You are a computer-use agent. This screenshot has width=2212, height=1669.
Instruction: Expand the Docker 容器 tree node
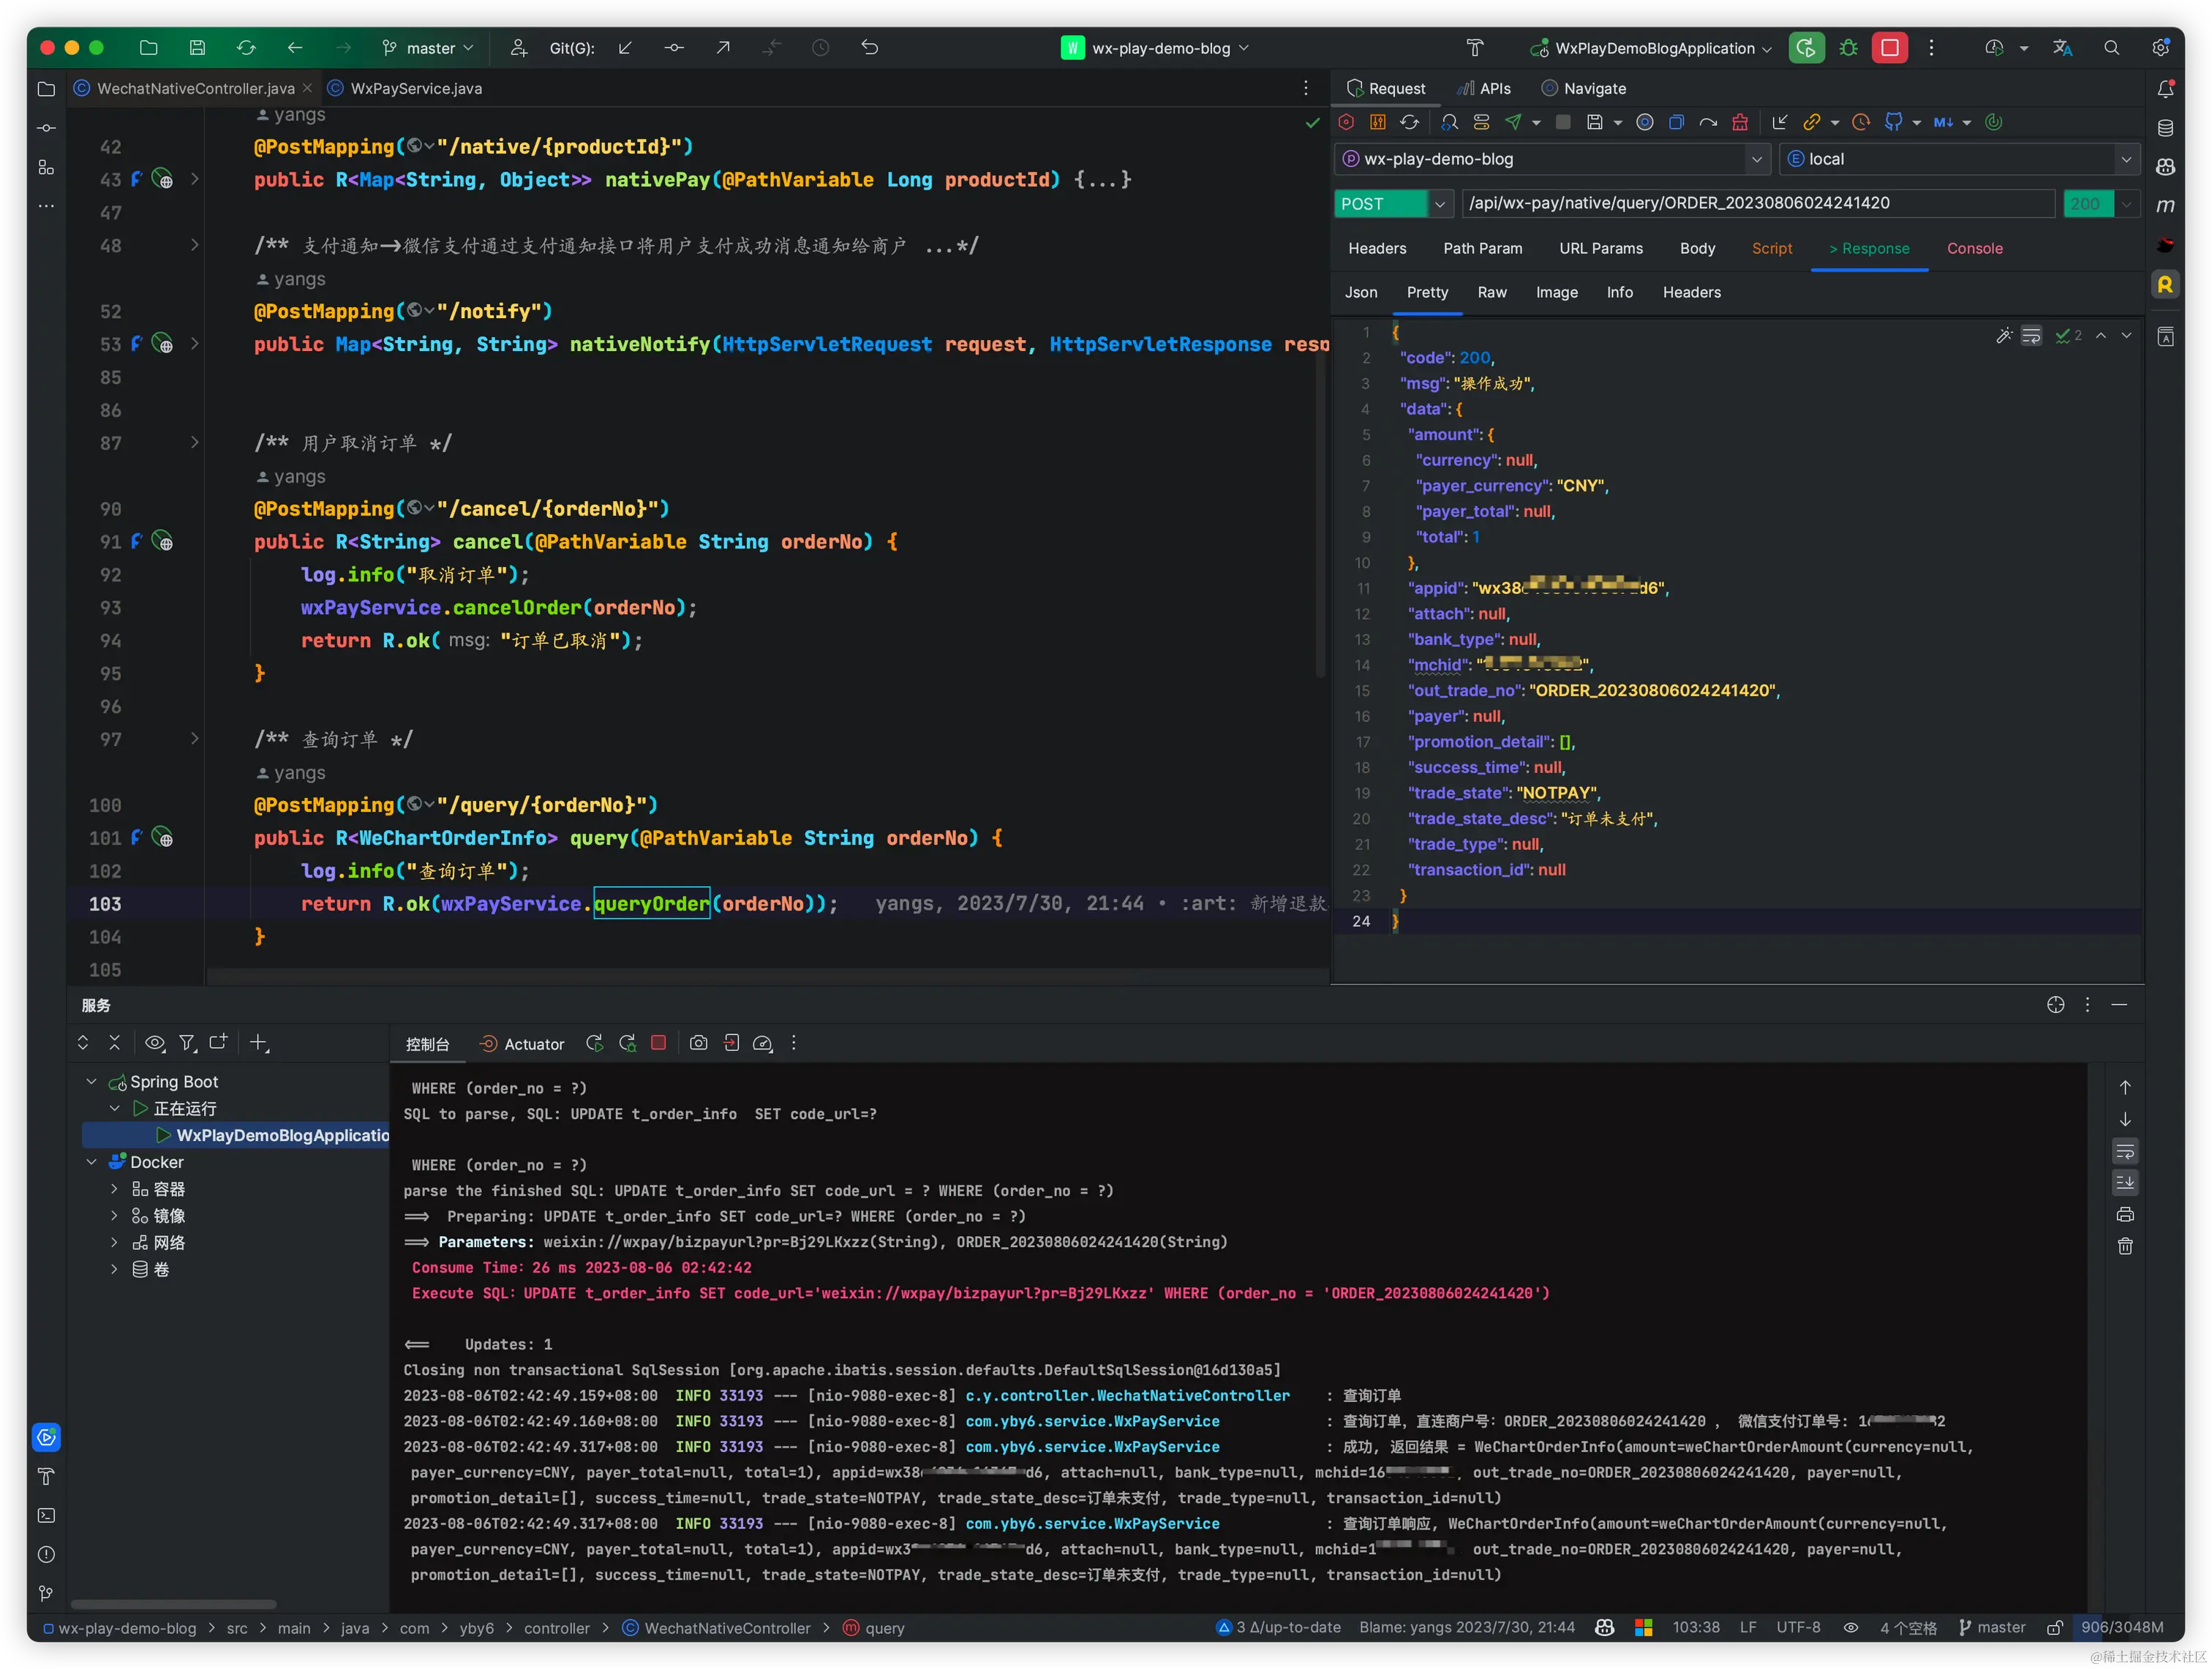click(x=114, y=1189)
